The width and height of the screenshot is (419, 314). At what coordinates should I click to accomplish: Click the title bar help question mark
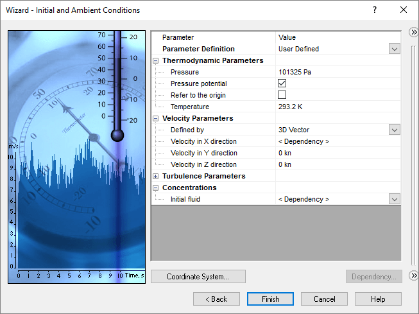click(x=375, y=10)
